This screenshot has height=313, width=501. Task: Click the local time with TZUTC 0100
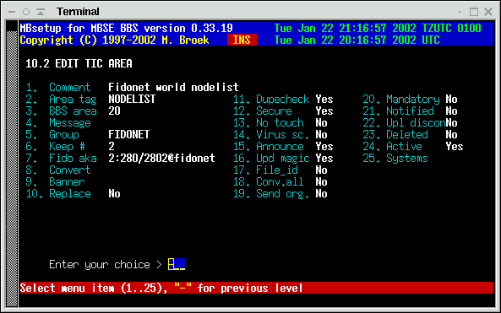click(x=378, y=28)
